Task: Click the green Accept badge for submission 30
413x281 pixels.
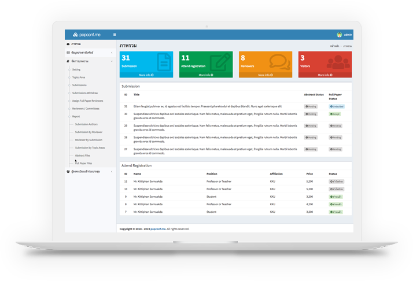Action: point(335,114)
